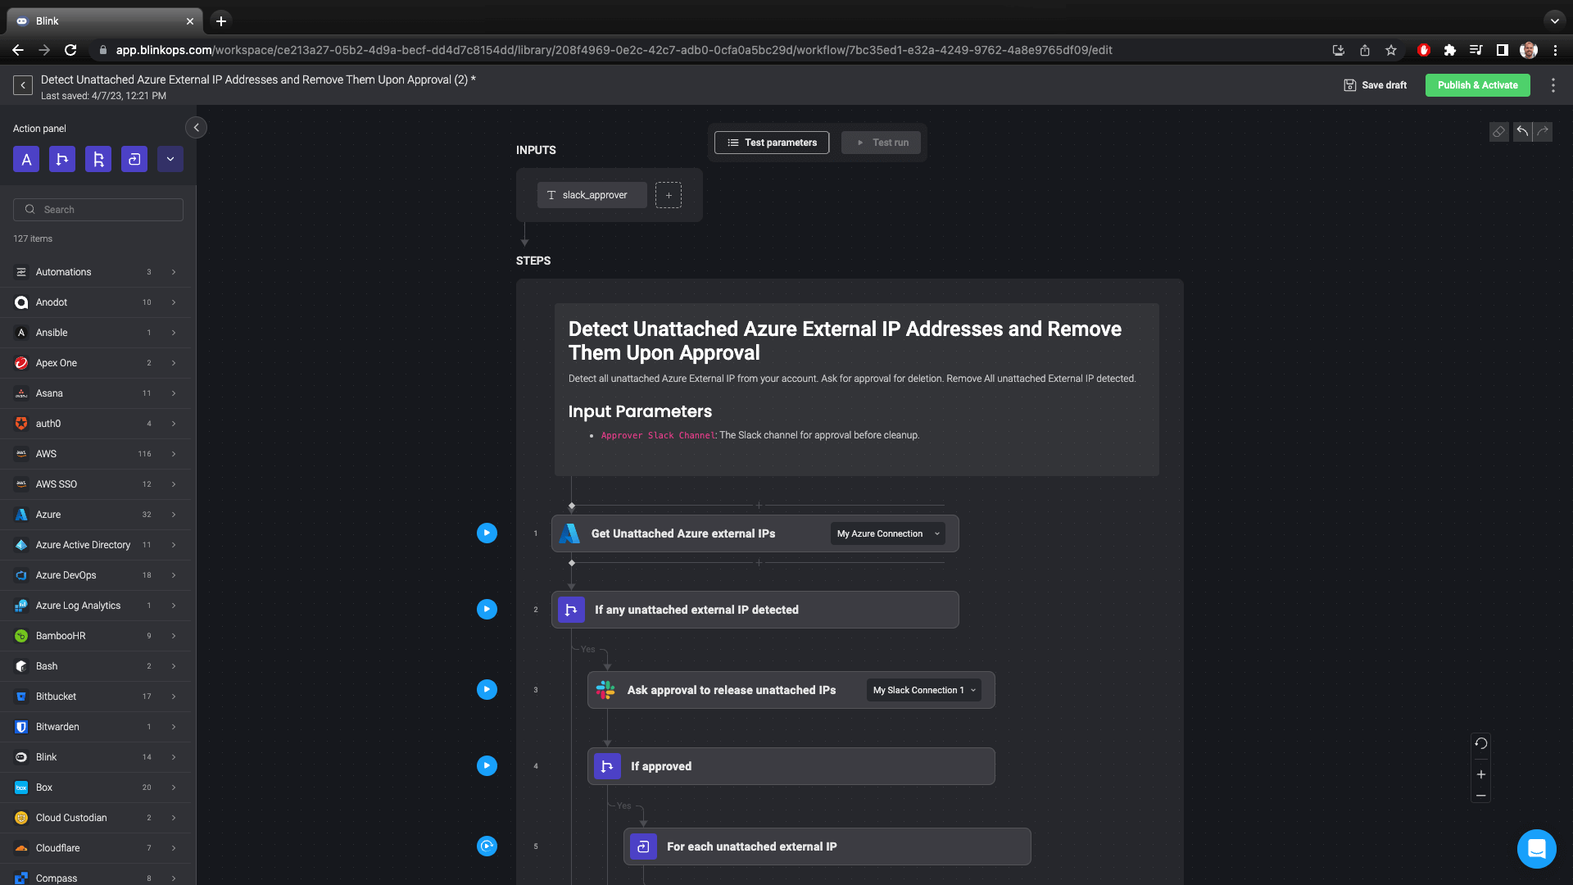Collapse the Action panel with the arrow toggle
The width and height of the screenshot is (1573, 885).
[196, 128]
